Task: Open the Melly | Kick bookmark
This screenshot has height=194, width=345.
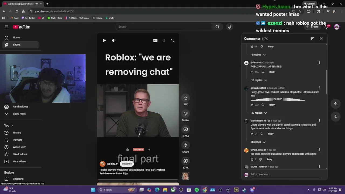Action: pos(55,18)
